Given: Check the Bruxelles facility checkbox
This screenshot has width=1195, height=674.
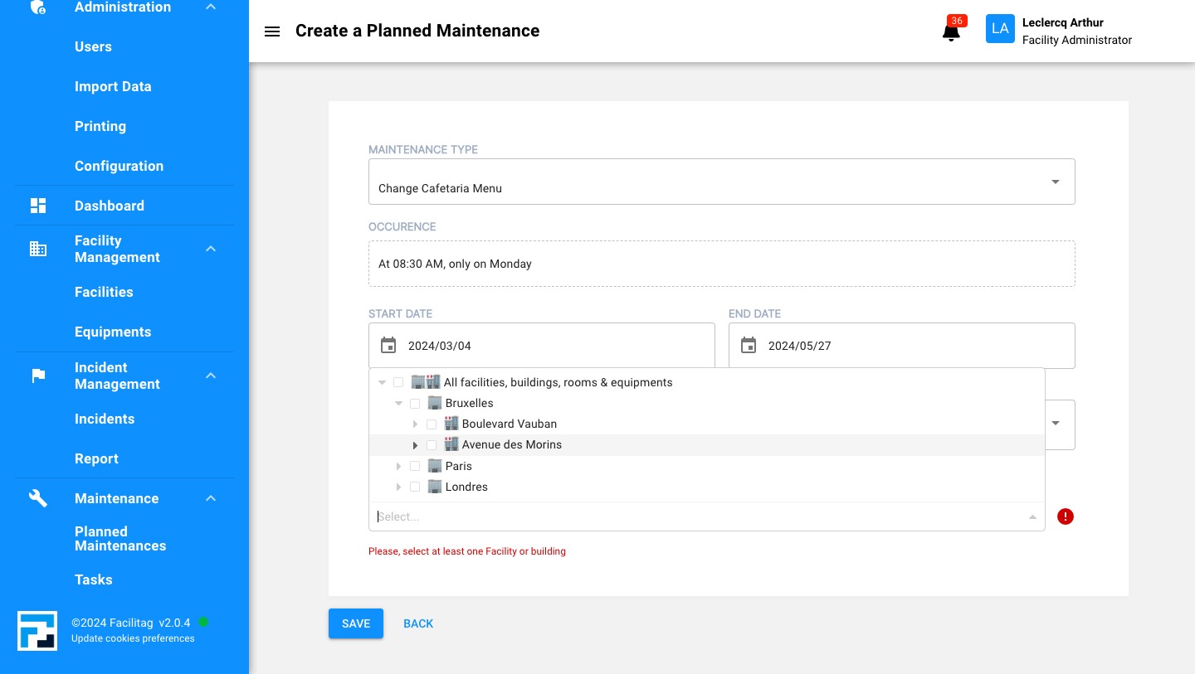Looking at the screenshot, I should (x=415, y=404).
